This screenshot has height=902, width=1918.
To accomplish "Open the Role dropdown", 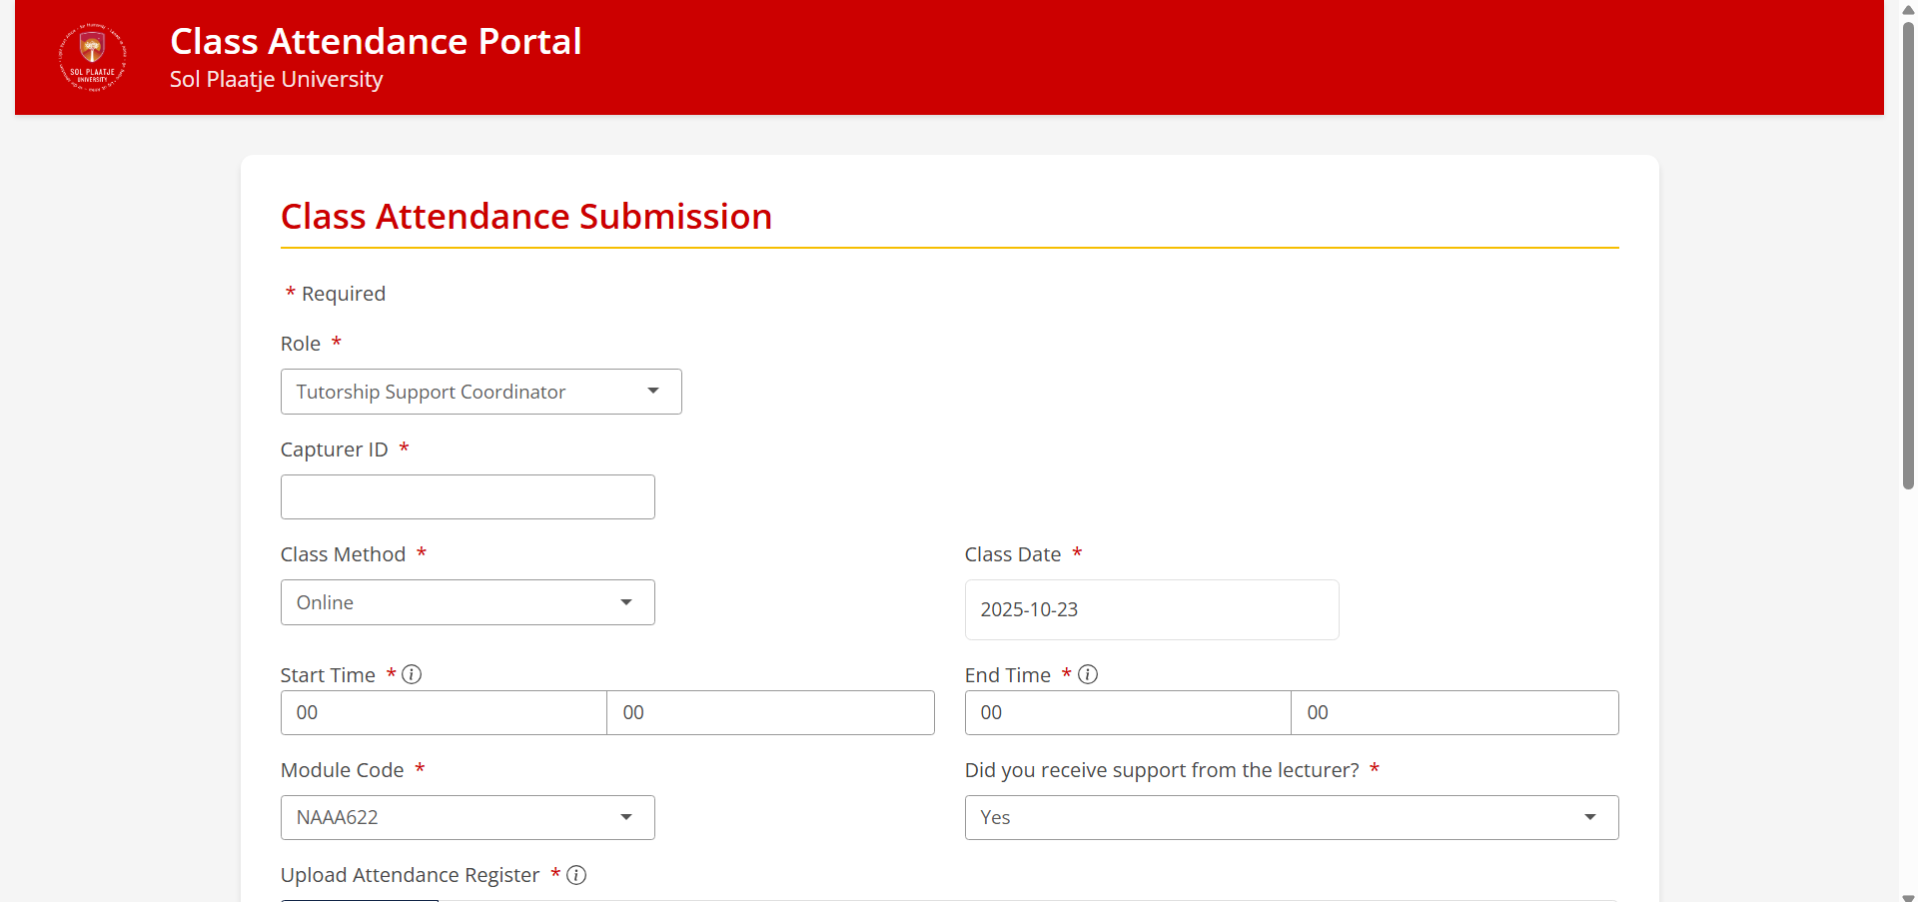I will pos(480,392).
